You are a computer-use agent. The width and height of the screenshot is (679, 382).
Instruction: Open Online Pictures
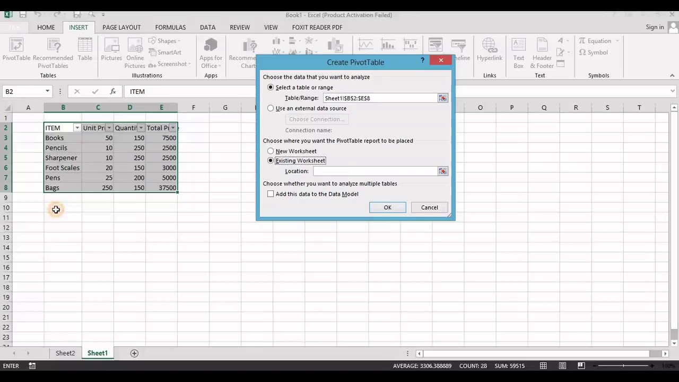(135, 54)
